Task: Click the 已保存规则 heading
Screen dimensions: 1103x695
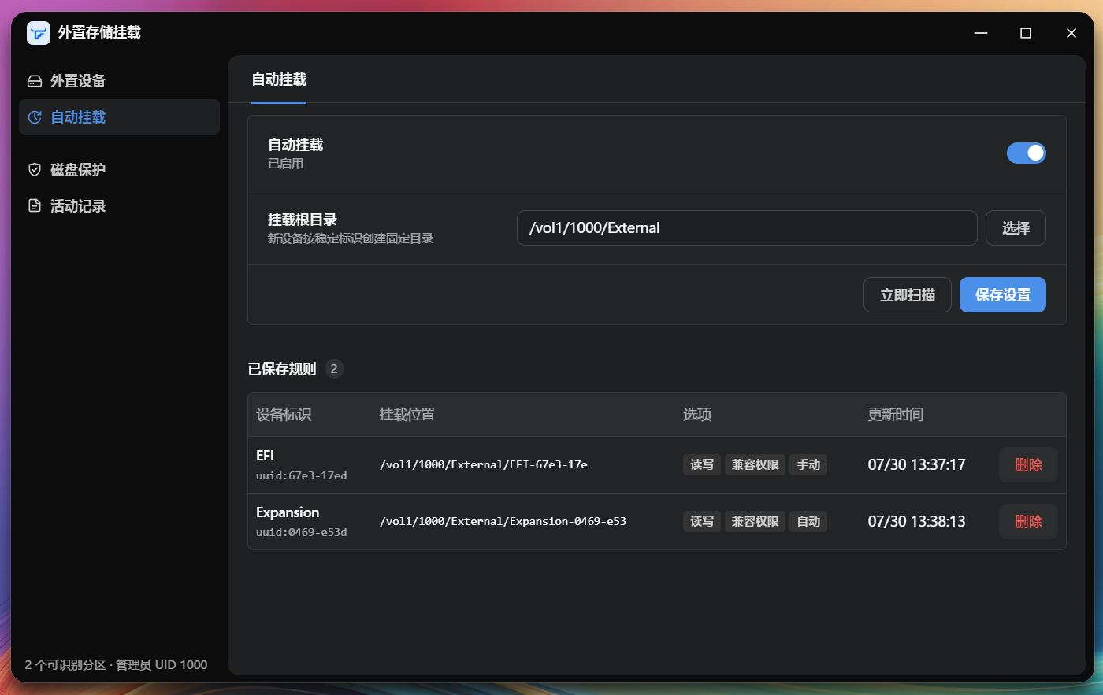Action: (282, 369)
